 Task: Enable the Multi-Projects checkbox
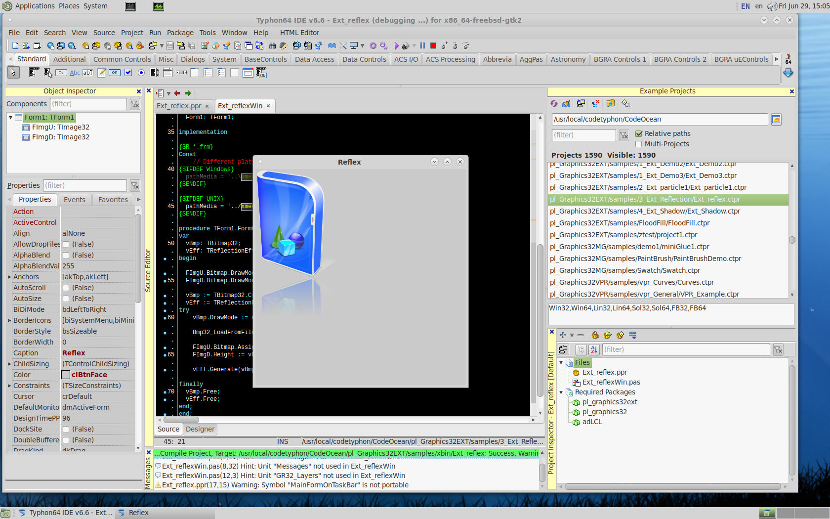point(639,144)
